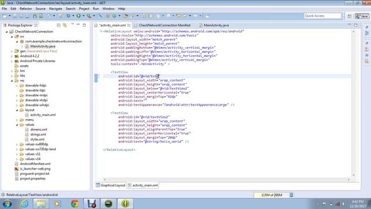
Task: Open the Refactor menu
Action: pos(26,9)
